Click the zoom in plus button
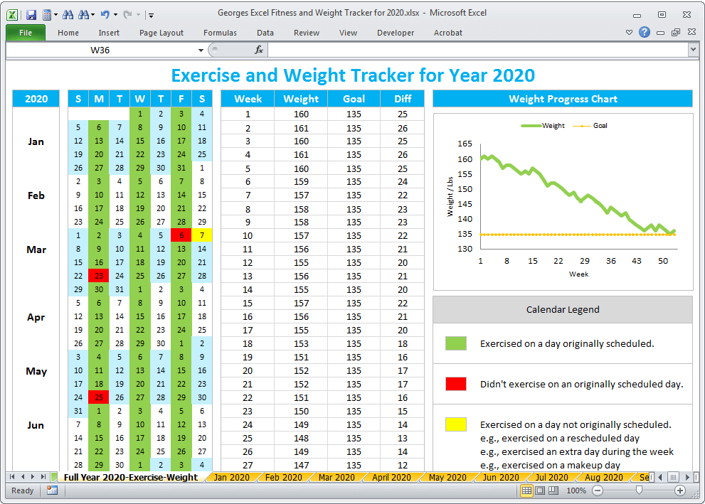The height and width of the screenshot is (504, 705). 680,490
